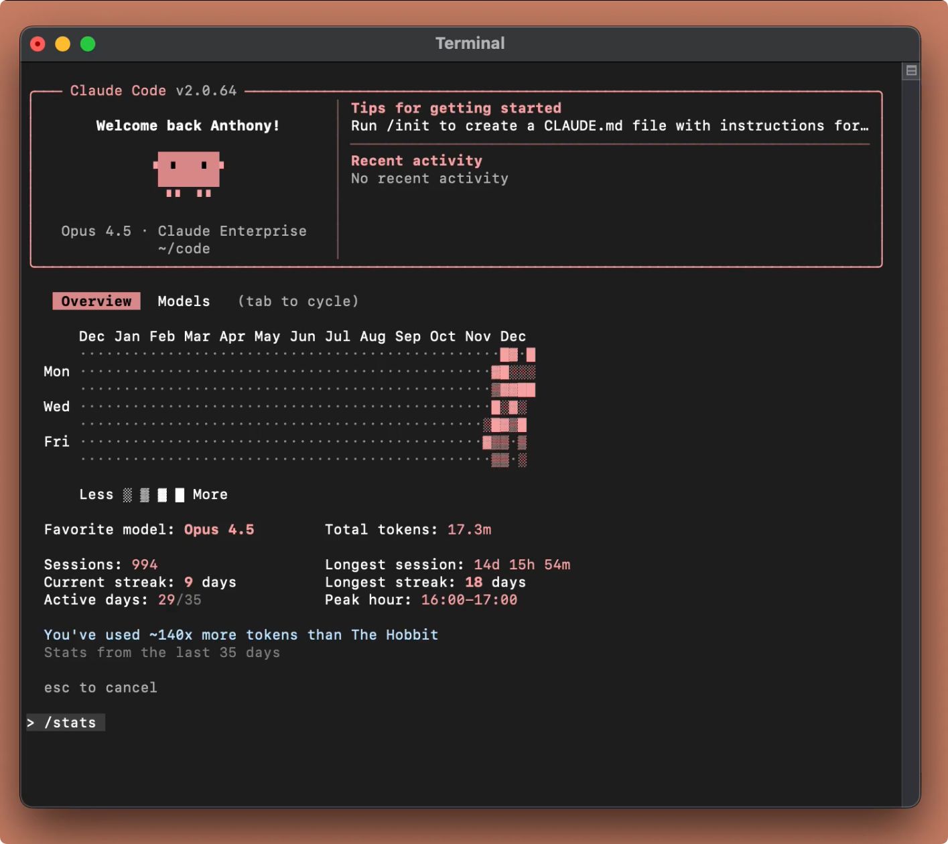
Task: Click the solid white legend swatch
Action: (x=180, y=495)
